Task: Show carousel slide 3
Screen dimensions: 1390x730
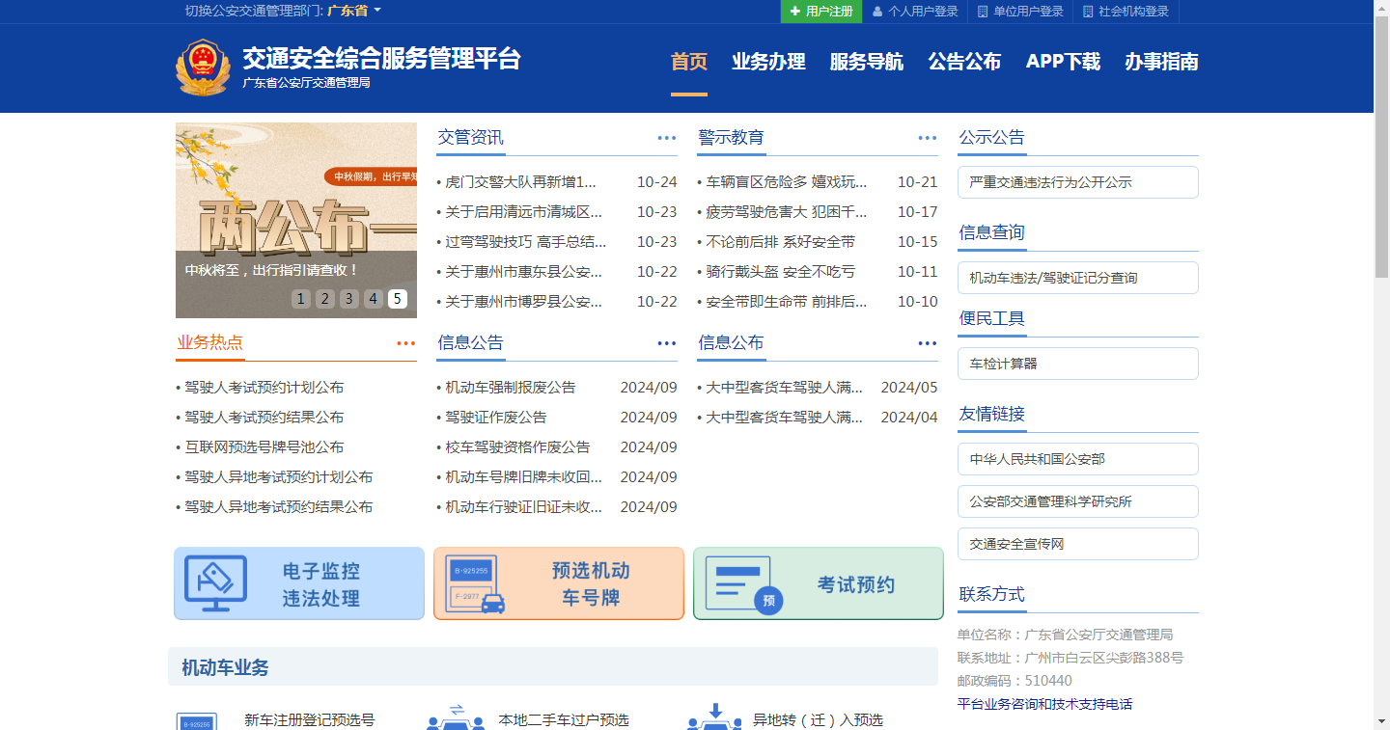Action: pos(349,299)
